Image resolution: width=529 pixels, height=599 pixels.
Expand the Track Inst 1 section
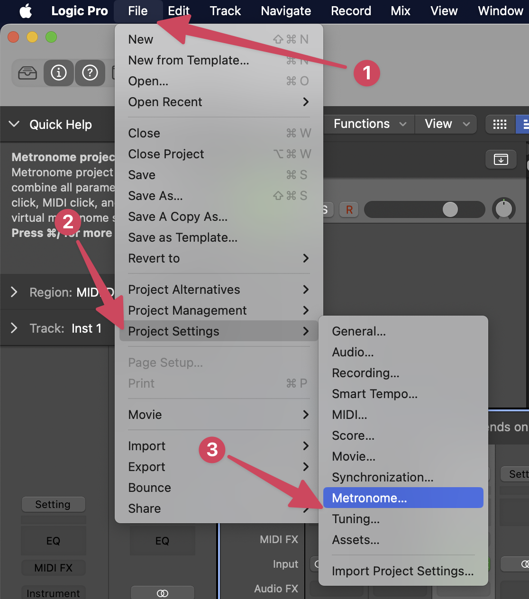(x=14, y=328)
